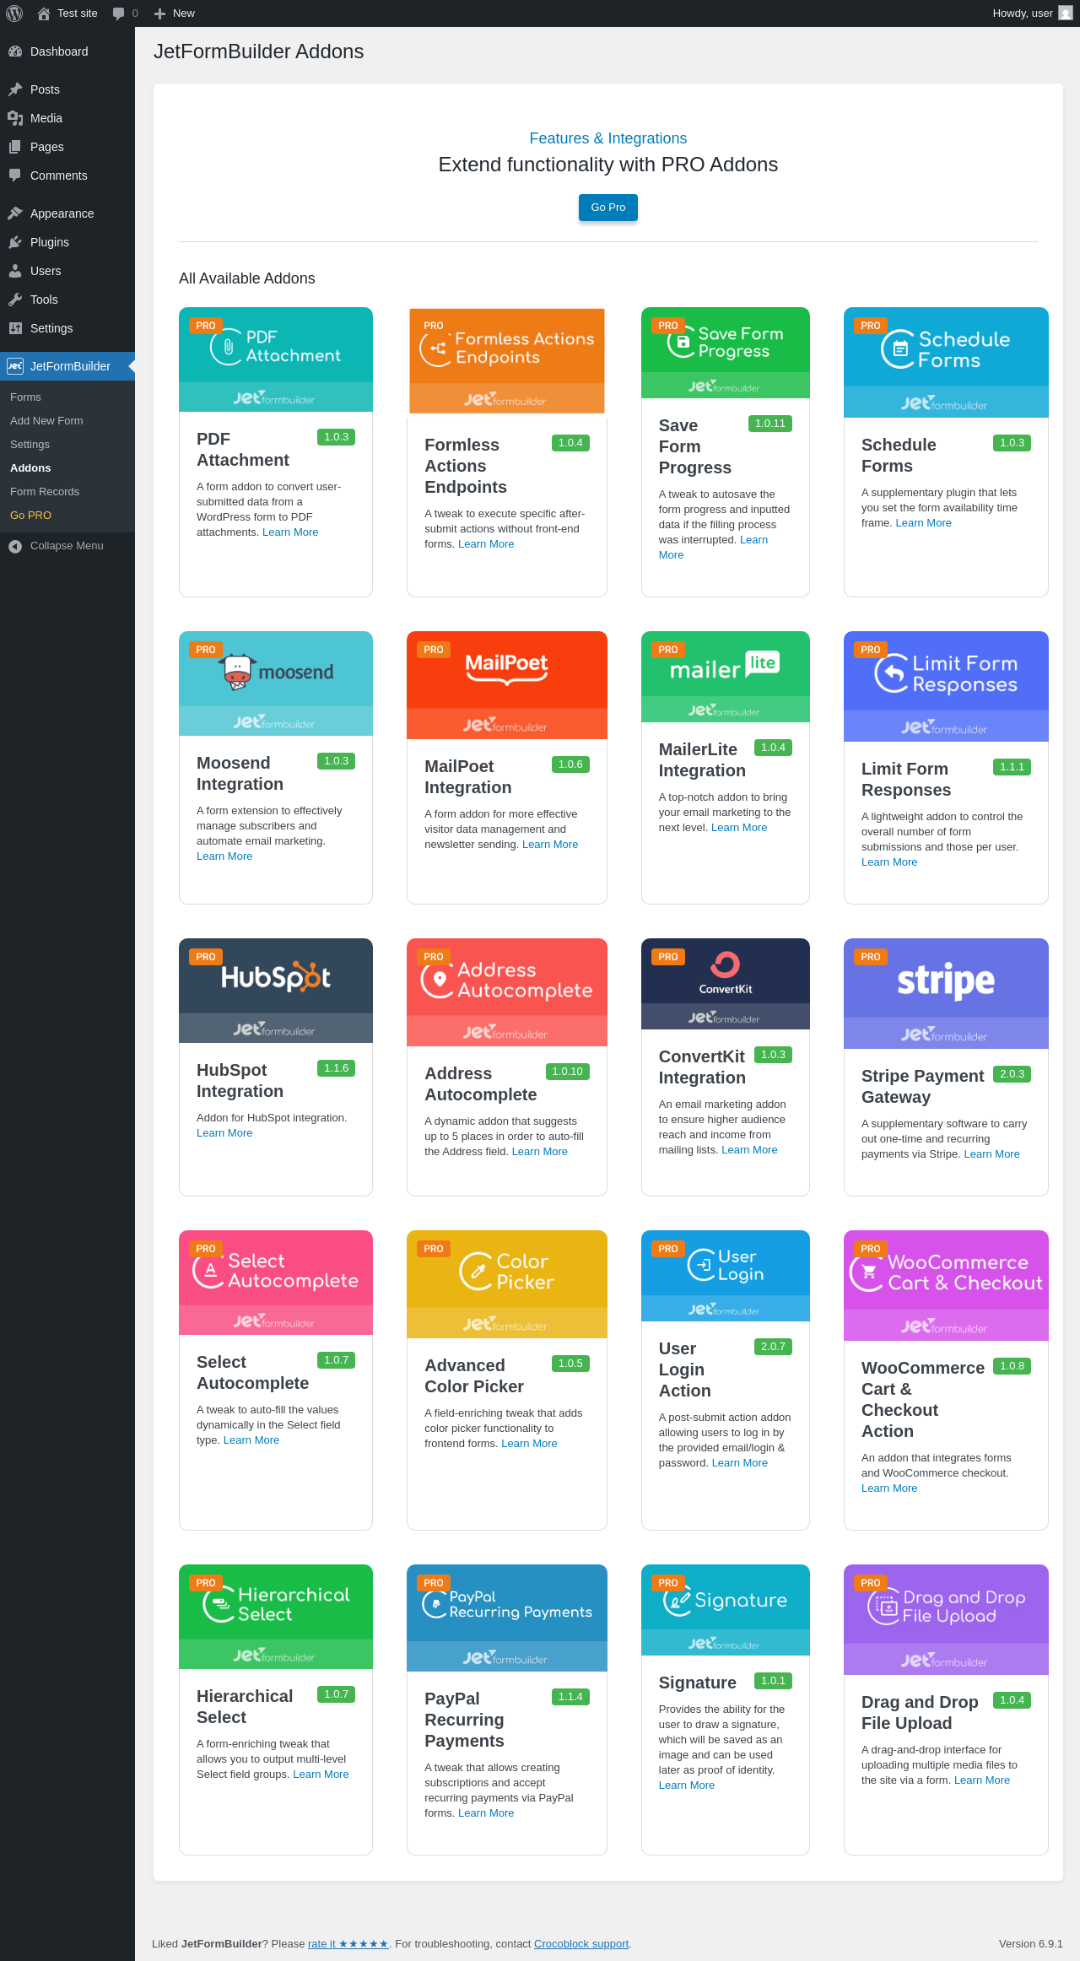The height and width of the screenshot is (1961, 1080).
Task: Click the PDF Attachment 1.0.3 version badge
Action: tap(336, 437)
